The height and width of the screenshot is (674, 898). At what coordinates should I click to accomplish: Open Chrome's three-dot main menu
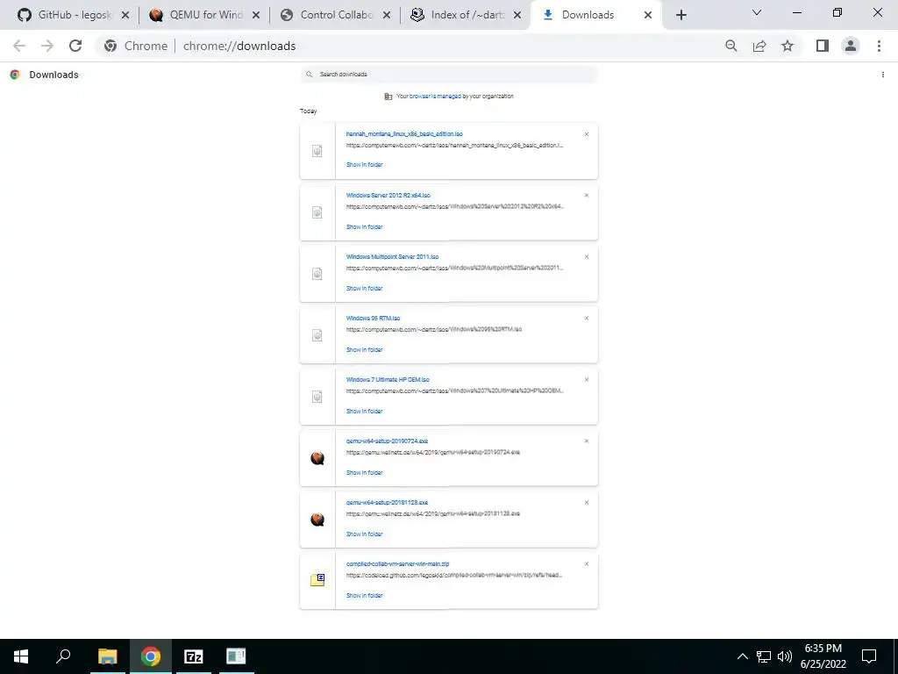point(879,46)
